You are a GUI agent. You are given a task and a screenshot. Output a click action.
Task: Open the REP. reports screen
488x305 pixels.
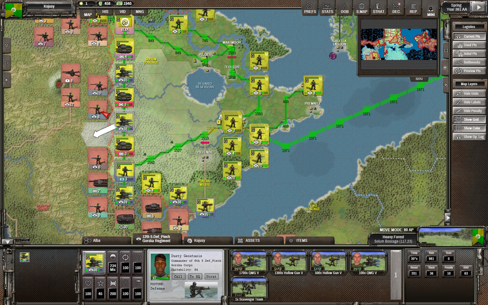[x=413, y=8]
